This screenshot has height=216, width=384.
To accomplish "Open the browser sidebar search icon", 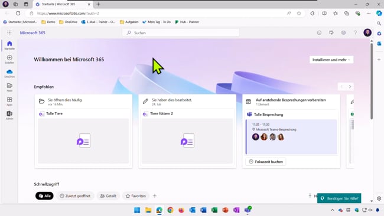I will (x=379, y=24).
